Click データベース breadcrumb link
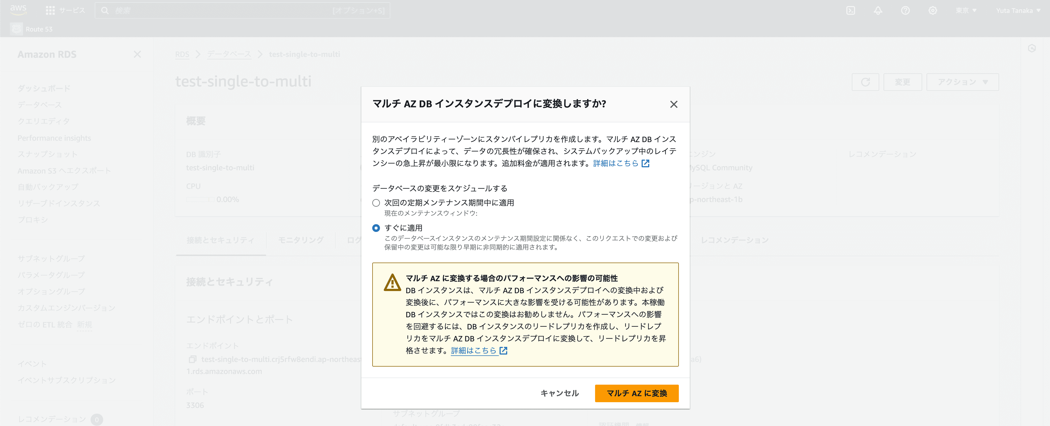1050x426 pixels. click(229, 54)
